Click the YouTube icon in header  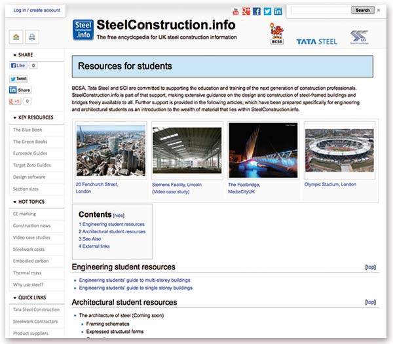point(236,11)
